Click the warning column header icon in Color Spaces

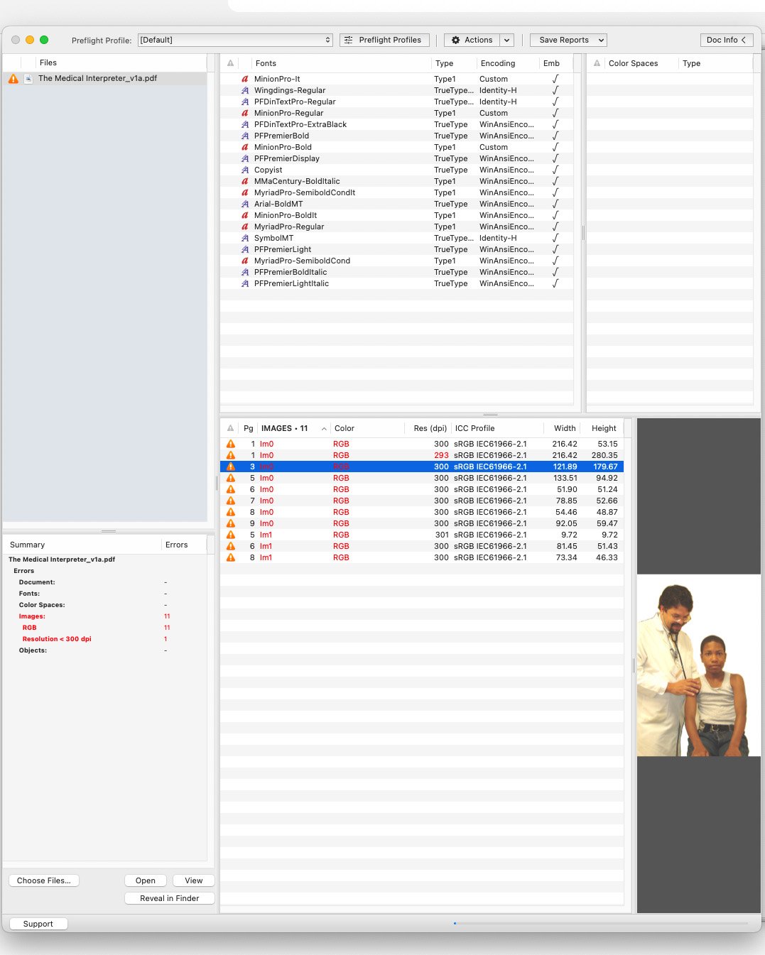pyautogui.click(x=597, y=64)
